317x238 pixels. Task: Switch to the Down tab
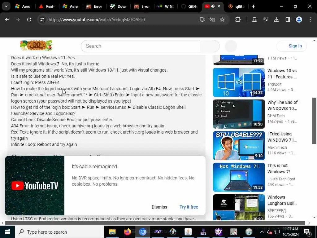click(118, 6)
